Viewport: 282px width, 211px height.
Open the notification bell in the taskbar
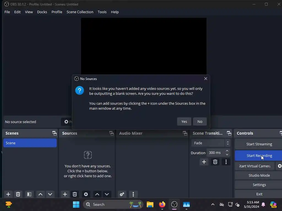point(263,204)
